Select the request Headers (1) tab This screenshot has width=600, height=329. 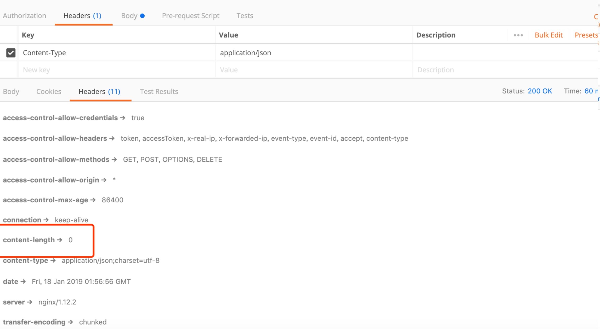point(82,16)
